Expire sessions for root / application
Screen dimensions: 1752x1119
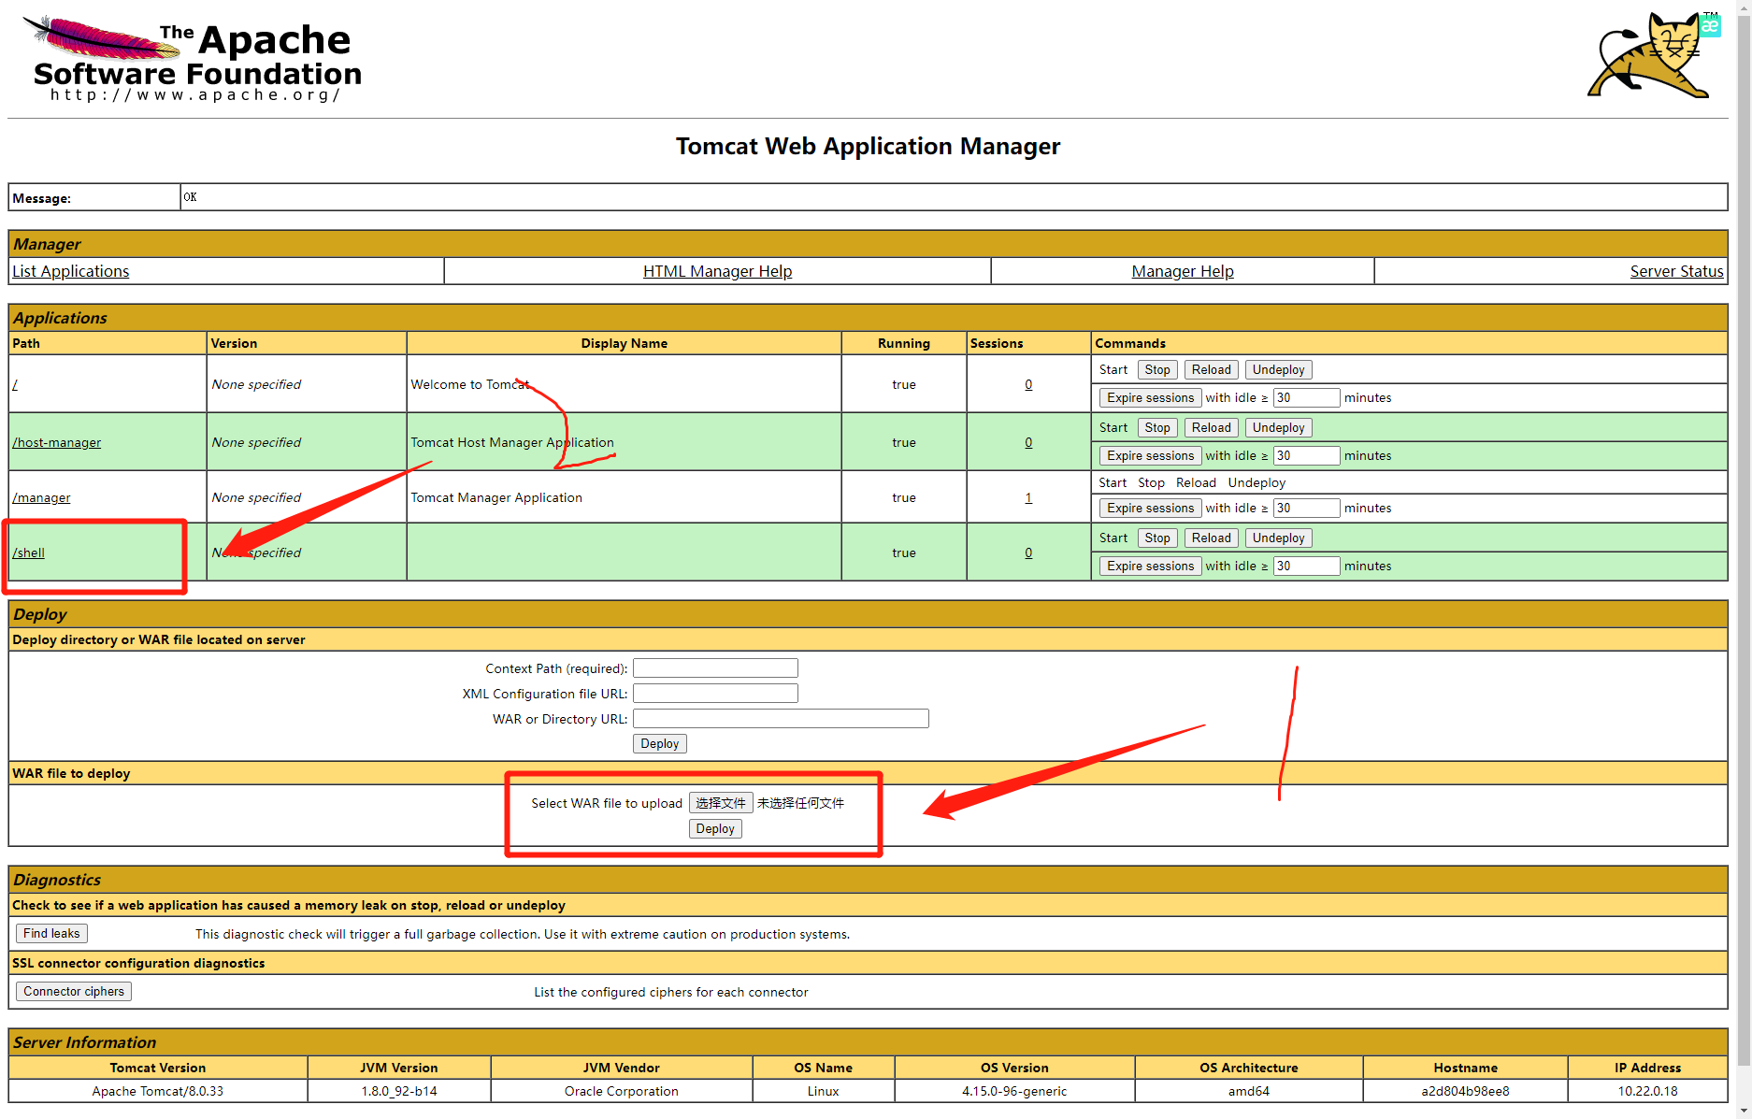1151,398
